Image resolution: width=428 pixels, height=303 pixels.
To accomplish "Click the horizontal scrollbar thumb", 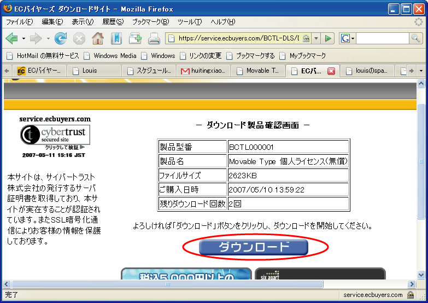I will (x=167, y=284).
